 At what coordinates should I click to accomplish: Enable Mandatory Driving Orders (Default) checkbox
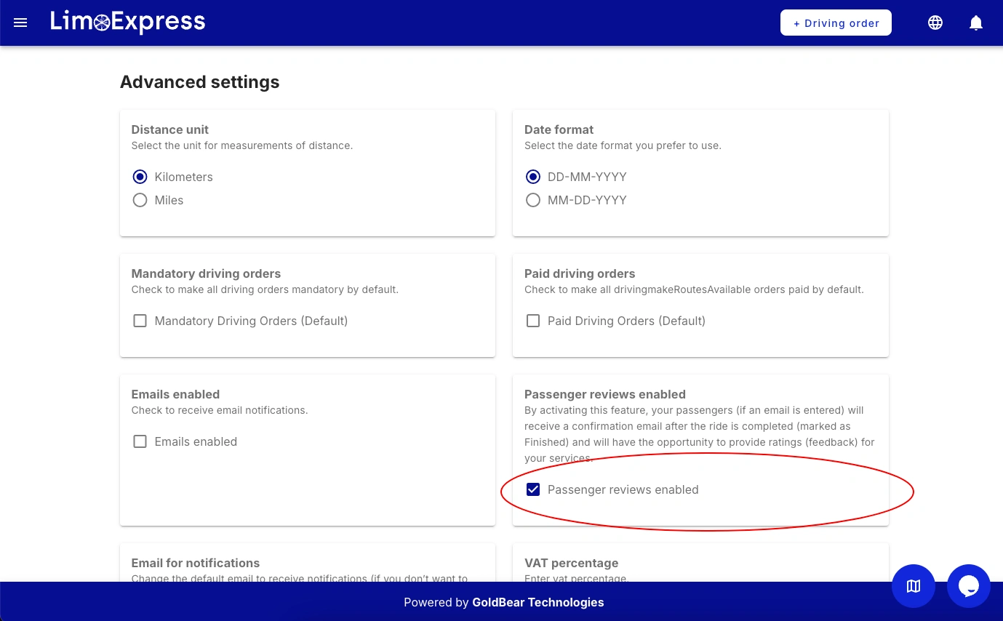140,321
